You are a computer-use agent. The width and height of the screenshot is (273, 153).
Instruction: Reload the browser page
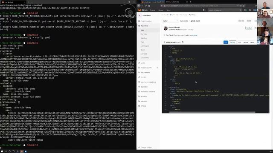click(x=145, y=6)
